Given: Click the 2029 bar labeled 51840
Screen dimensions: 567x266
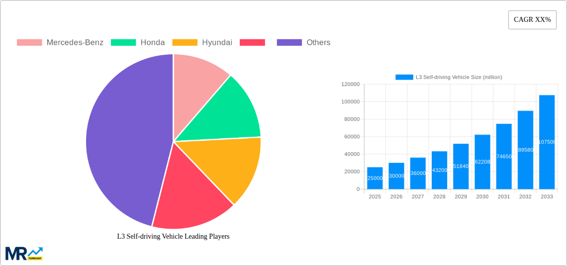Looking at the screenshot, I should click(461, 166).
